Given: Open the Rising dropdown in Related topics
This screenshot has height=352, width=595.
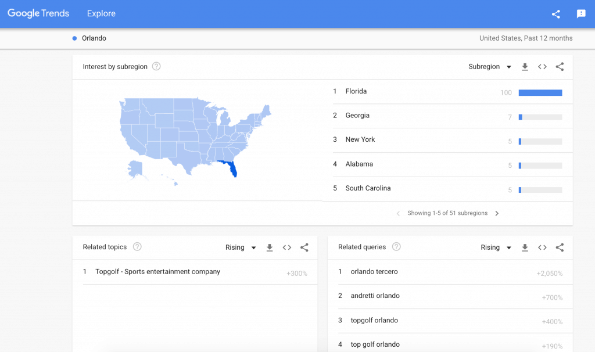Looking at the screenshot, I should [x=240, y=247].
